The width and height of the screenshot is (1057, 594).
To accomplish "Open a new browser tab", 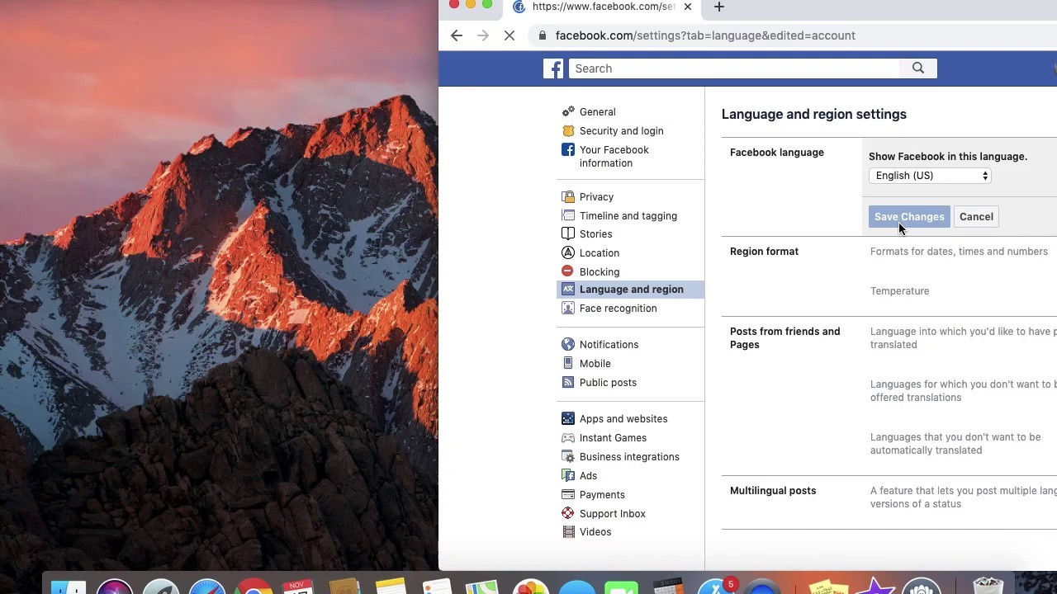I will coord(719,7).
